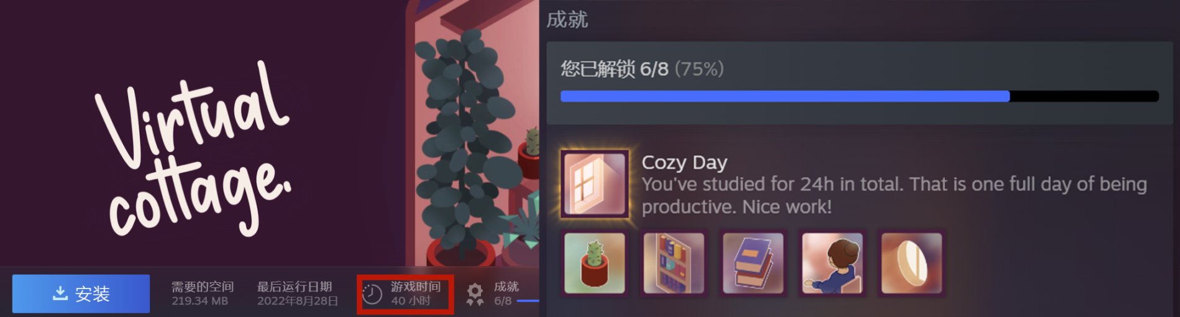Screen dimensions: 1180x317
Task: Select the potted cactus achievement icon
Action: (x=595, y=263)
